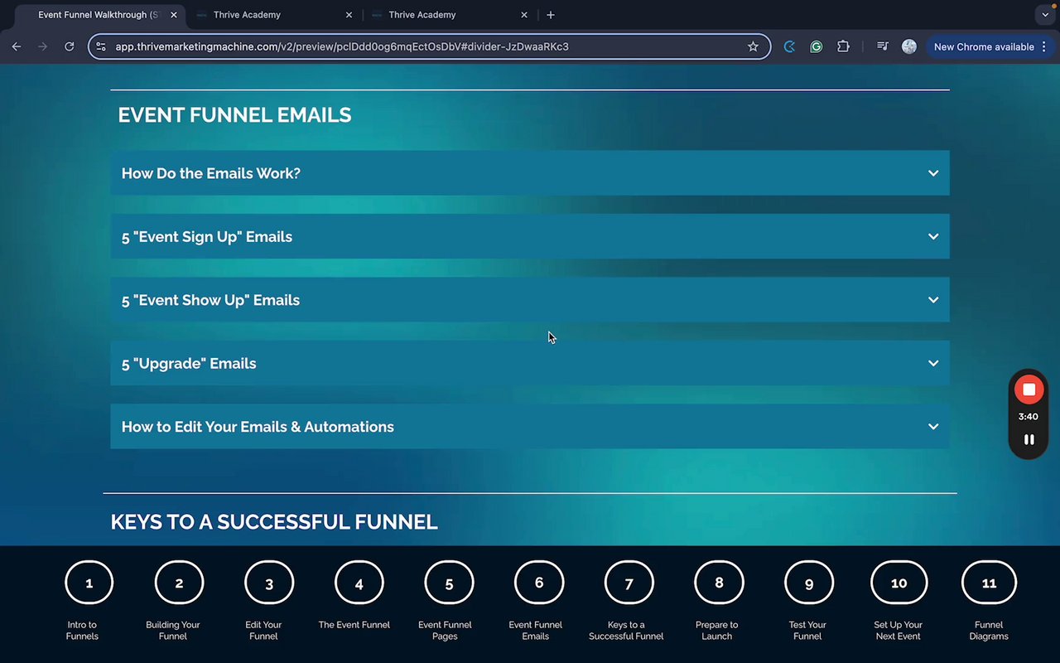The height and width of the screenshot is (663, 1060).
Task: Open a new tab with plus icon
Action: (551, 15)
